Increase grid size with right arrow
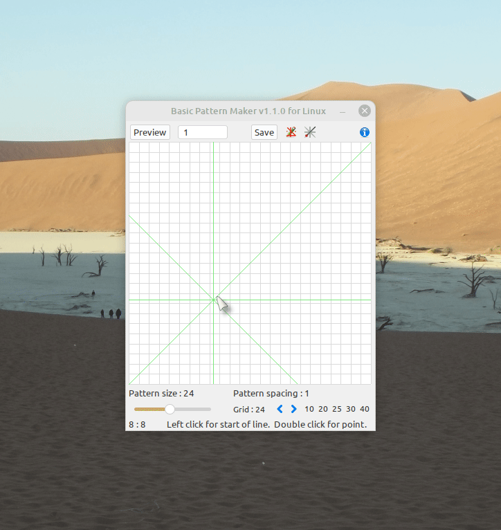 click(293, 410)
